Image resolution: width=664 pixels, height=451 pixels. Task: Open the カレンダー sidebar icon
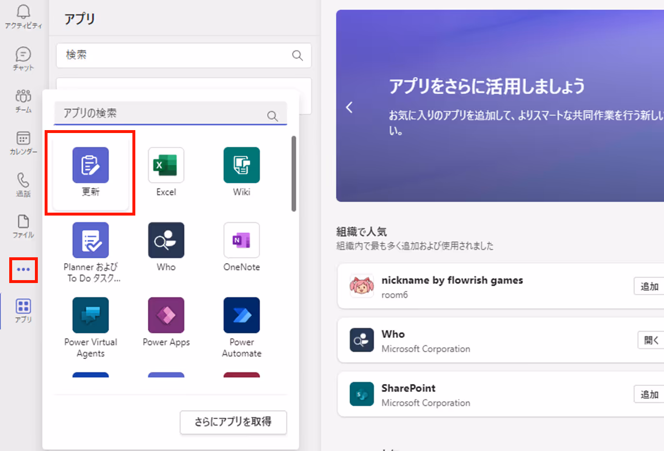click(x=23, y=138)
